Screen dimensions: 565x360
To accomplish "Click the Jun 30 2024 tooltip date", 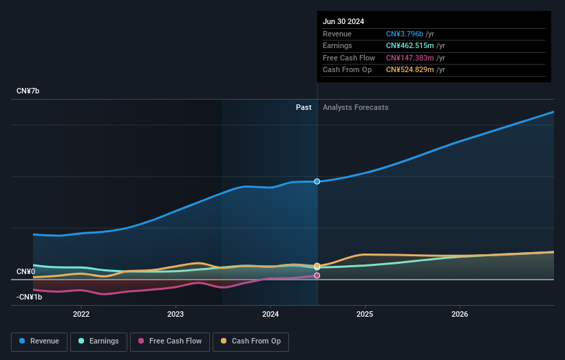I will coord(343,21).
